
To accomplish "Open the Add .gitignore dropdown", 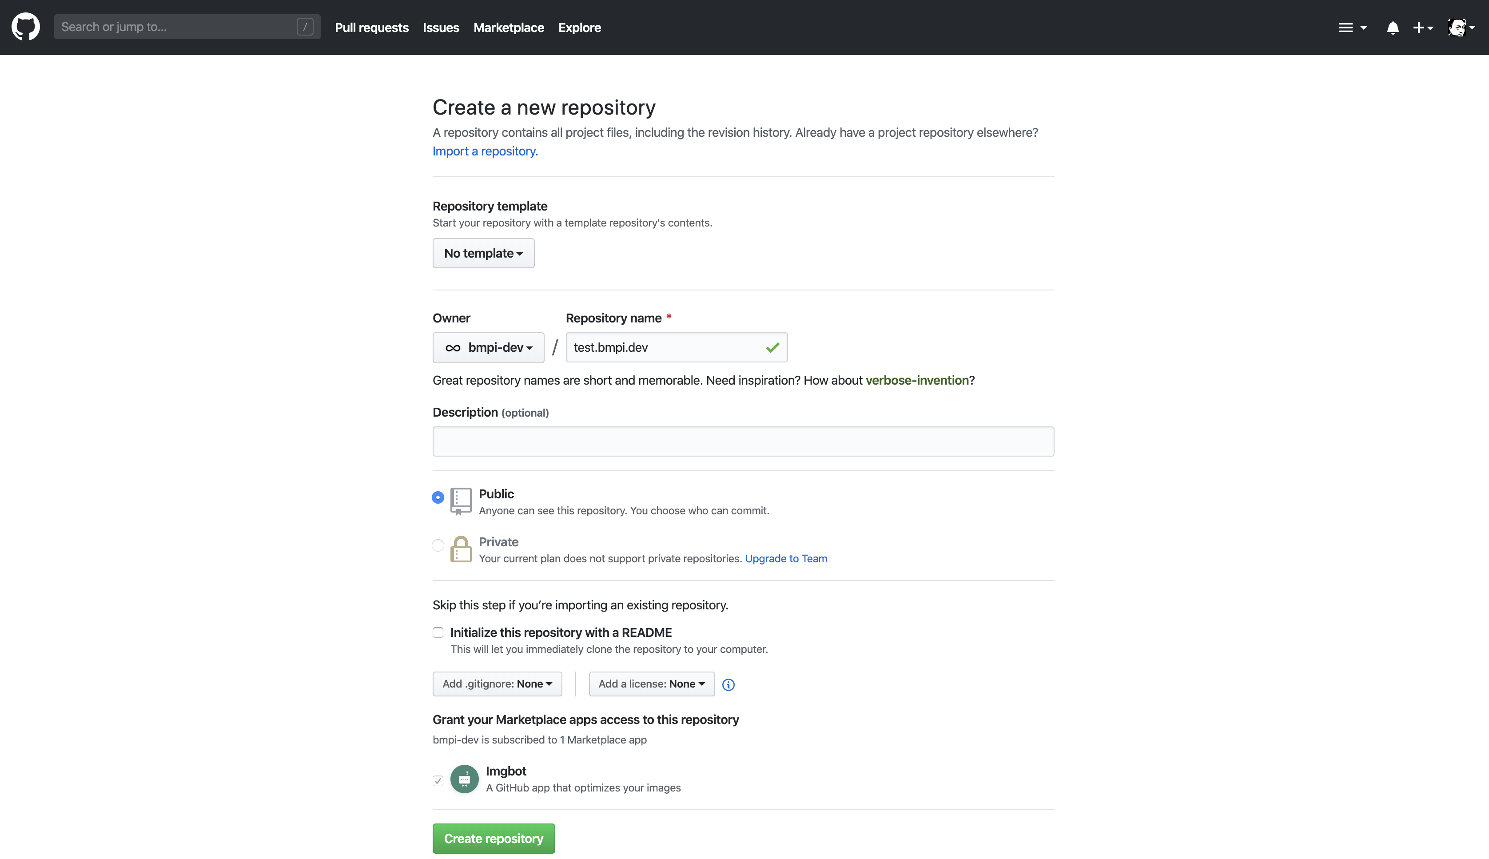I will pyautogui.click(x=497, y=684).
